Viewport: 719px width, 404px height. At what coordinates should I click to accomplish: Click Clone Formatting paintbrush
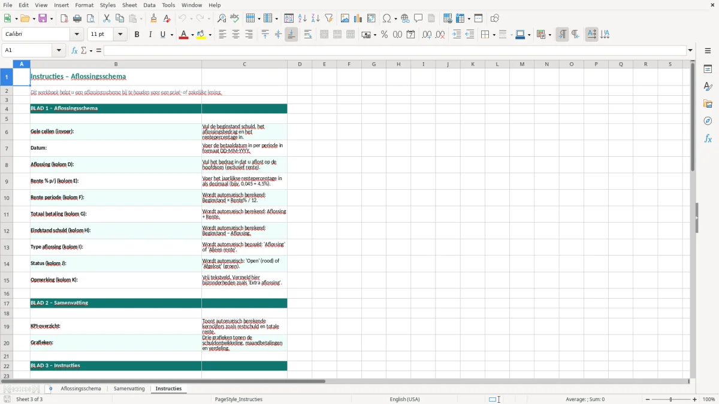click(153, 19)
